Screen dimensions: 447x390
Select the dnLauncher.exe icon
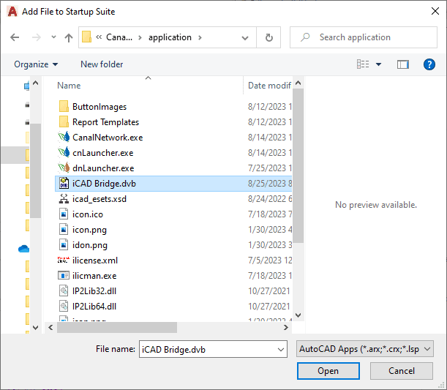64,168
